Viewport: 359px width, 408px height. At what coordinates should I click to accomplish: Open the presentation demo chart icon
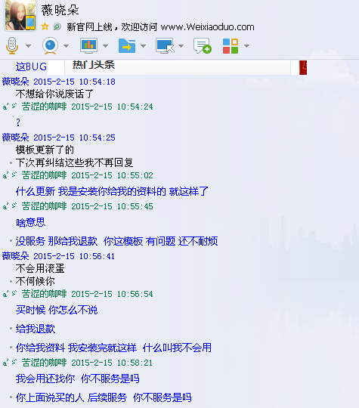pos(88,45)
